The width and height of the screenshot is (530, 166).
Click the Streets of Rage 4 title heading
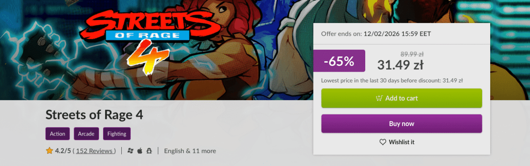94,115
